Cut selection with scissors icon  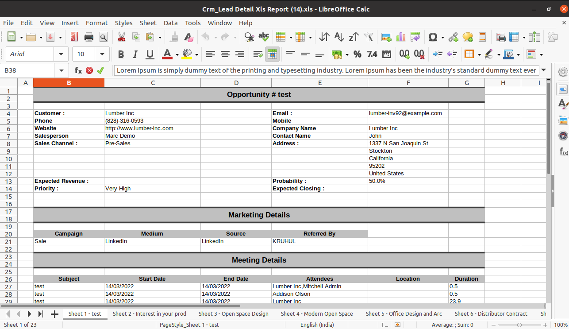point(122,37)
